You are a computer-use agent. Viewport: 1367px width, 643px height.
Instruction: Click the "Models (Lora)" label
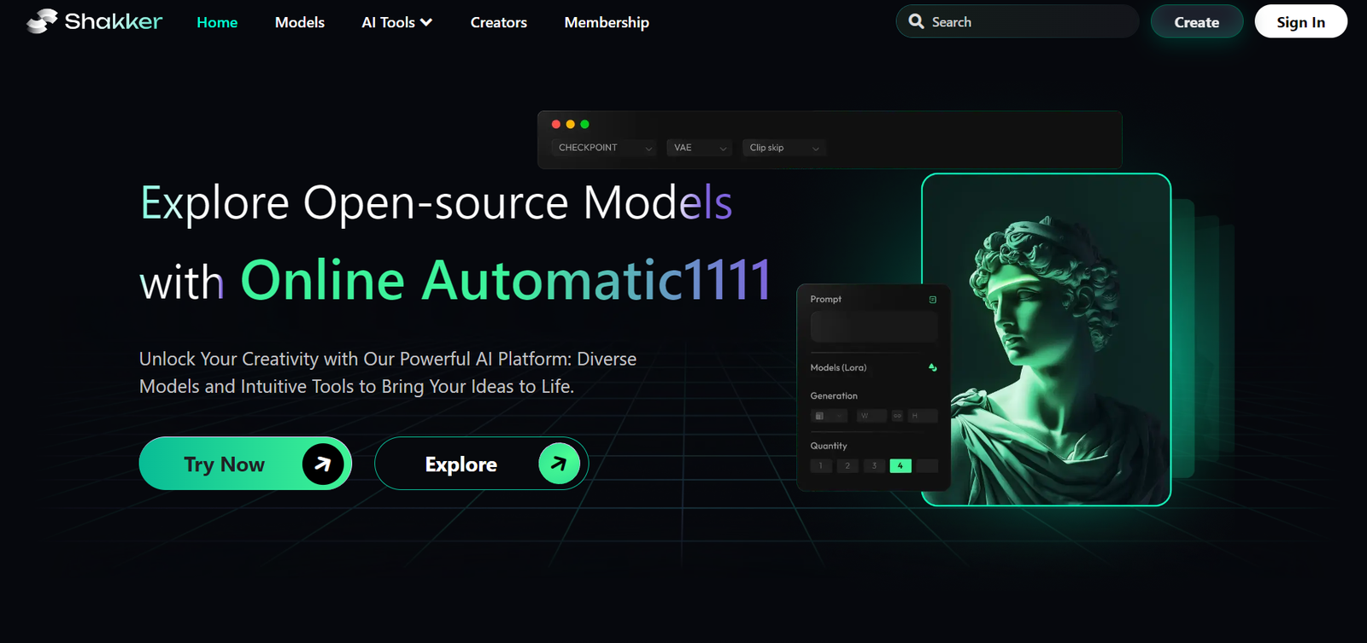coord(838,367)
